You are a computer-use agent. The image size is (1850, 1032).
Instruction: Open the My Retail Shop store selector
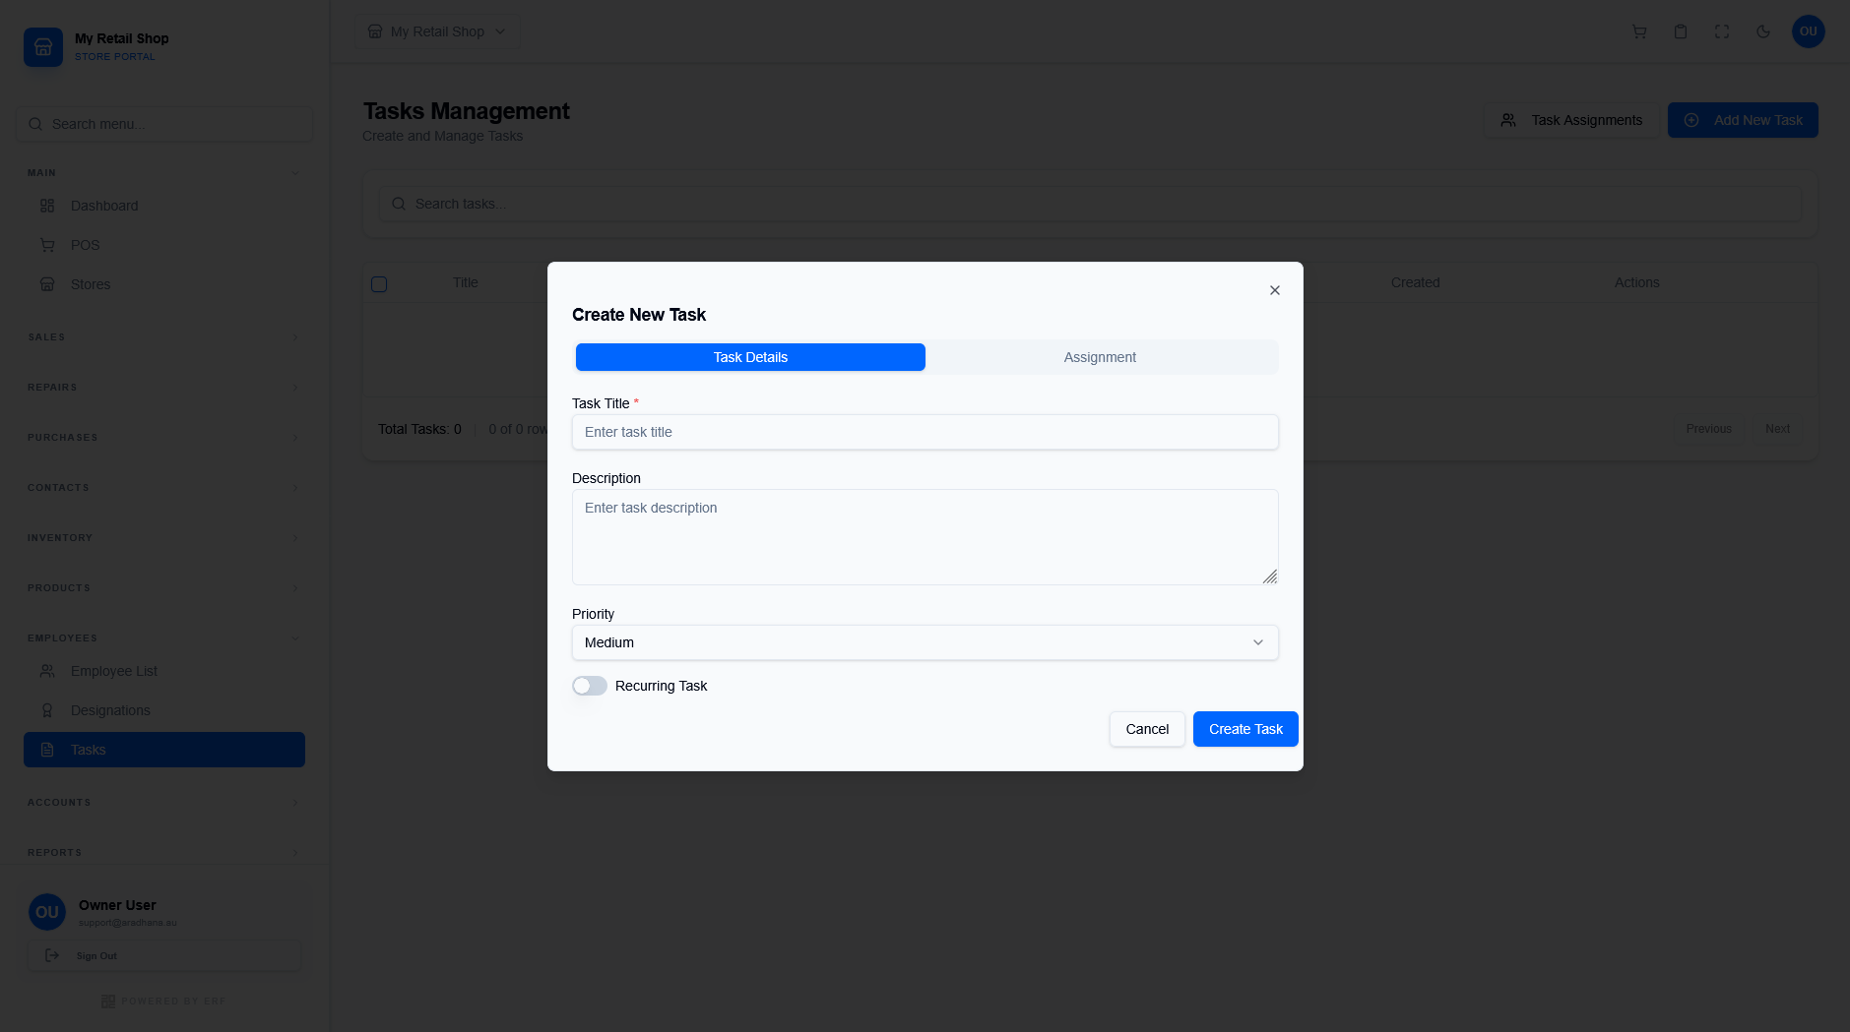(437, 31)
